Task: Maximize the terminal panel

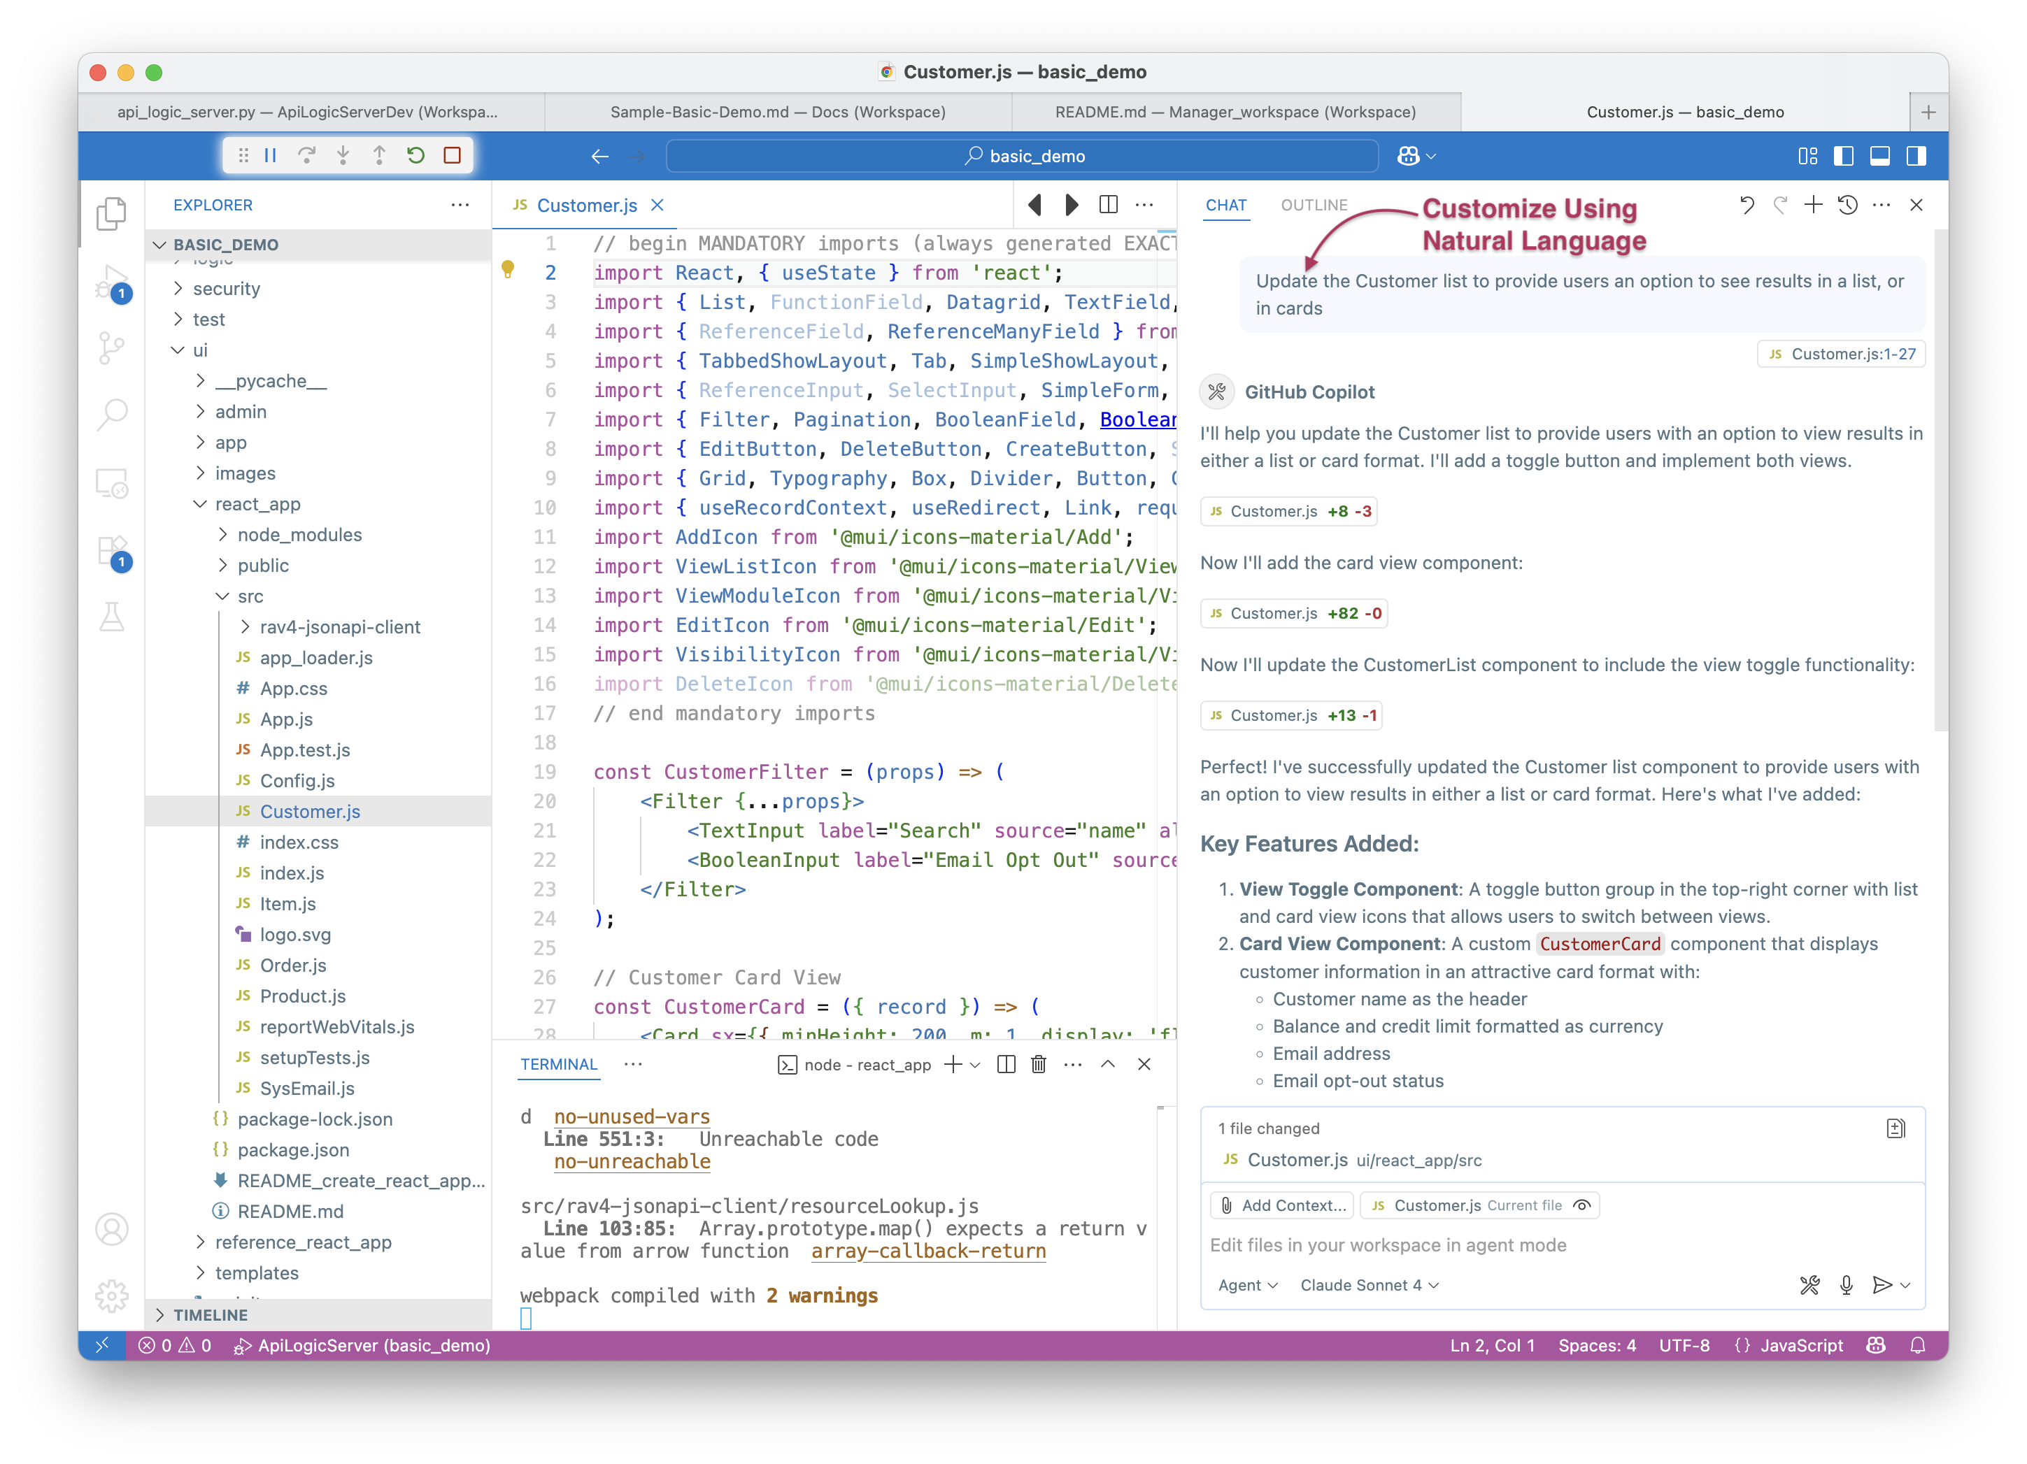Action: pos(1108,1064)
